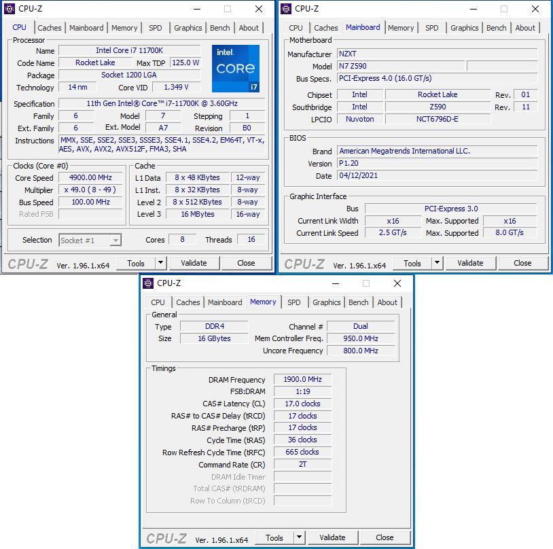Click the Close button in the Mainboard window
Screen dimensions: 553x549
click(x=522, y=263)
